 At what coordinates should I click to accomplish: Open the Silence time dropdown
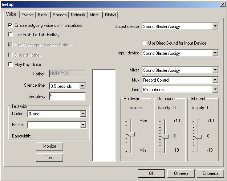(x=82, y=86)
